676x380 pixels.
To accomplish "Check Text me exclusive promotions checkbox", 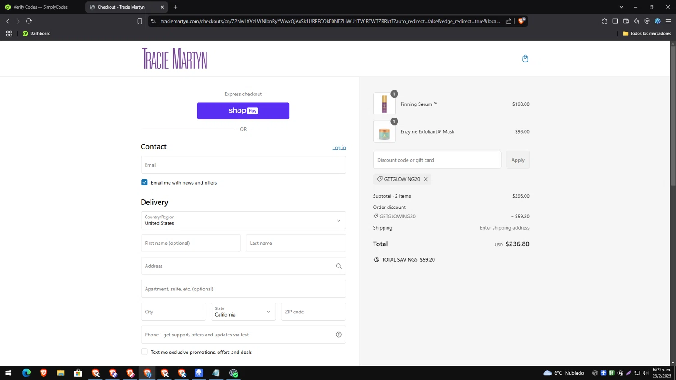I will point(144,352).
